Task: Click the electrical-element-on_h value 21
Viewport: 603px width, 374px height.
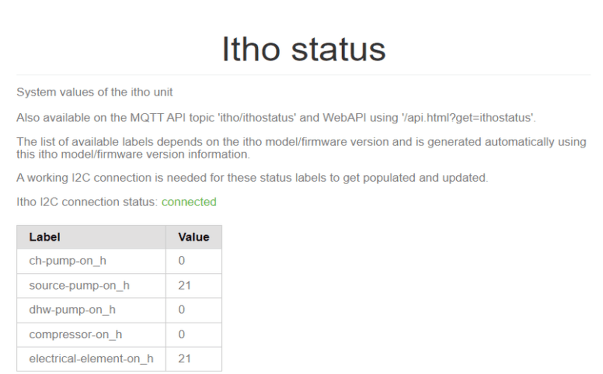Action: click(184, 359)
